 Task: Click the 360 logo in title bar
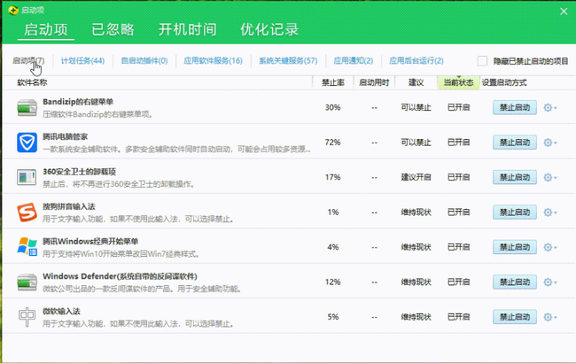point(13,10)
